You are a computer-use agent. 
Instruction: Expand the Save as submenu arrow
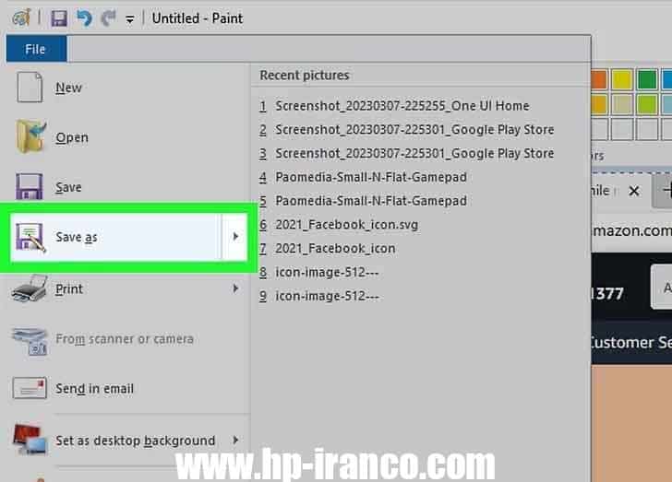[x=235, y=238]
